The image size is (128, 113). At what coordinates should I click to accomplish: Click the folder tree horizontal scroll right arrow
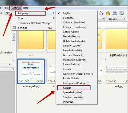(10, 64)
